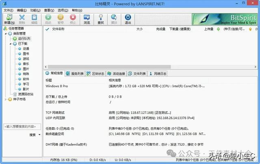Click U: 0.0 KB/s upload speed status
The height and width of the screenshot is (164, 260).
point(123,160)
